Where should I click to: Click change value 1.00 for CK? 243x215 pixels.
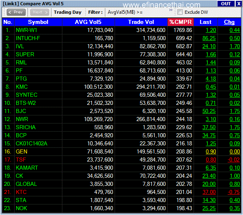coord(234,176)
